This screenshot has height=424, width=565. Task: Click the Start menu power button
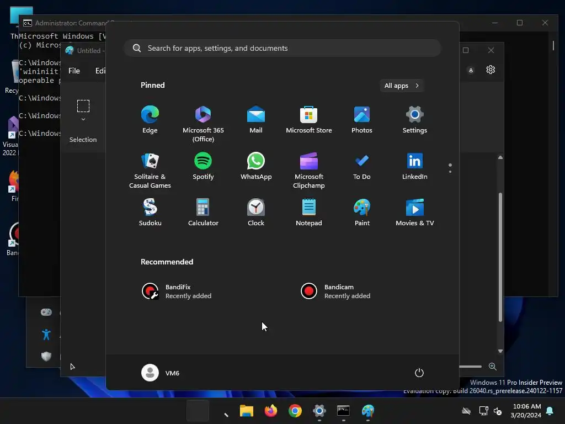click(x=419, y=373)
